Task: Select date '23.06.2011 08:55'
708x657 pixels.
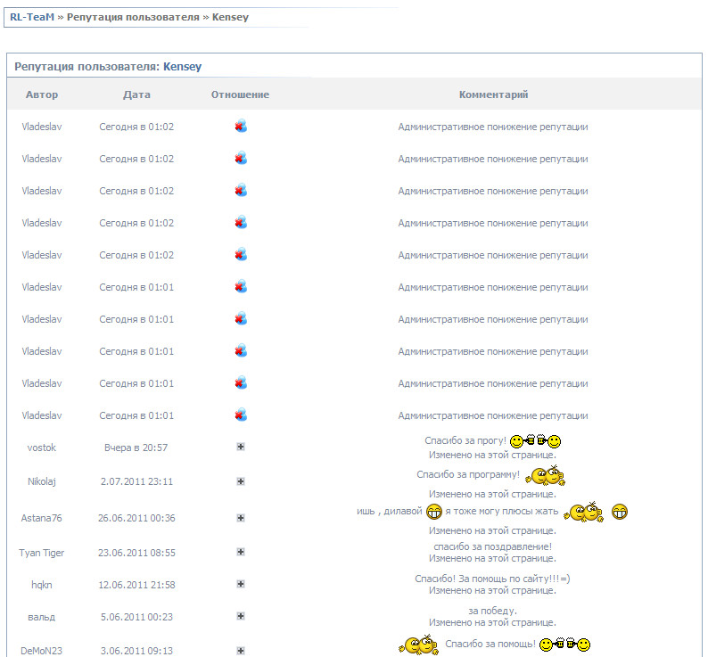Action: coord(136,553)
